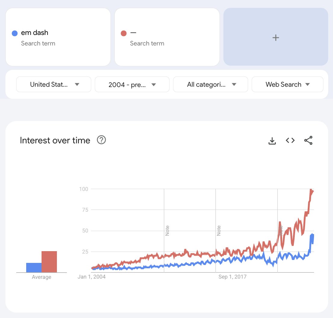The image size is (333, 318).
Task: Open the embed code icon
Action: pos(290,140)
